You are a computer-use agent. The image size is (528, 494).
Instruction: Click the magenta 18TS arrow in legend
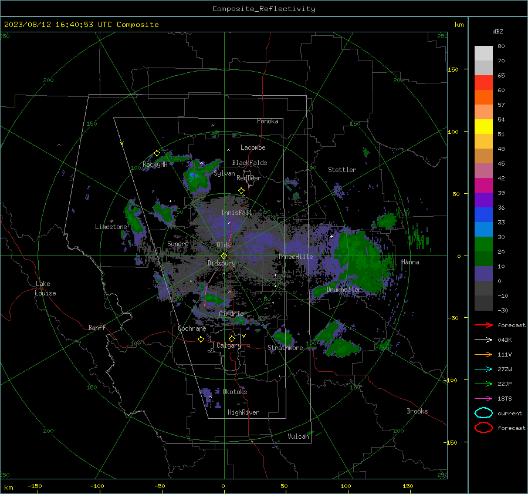point(483,399)
